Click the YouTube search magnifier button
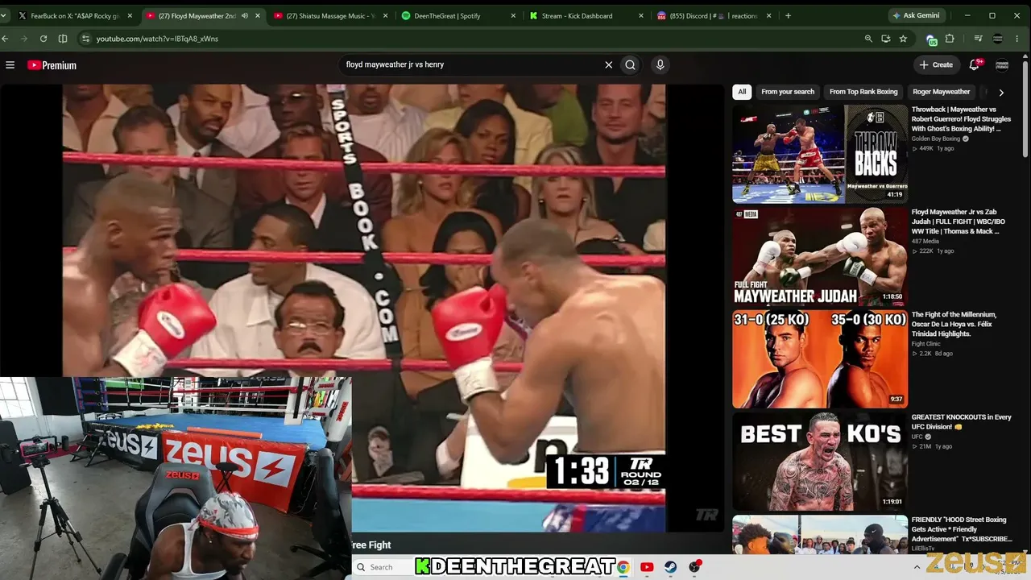The height and width of the screenshot is (580, 1031). point(630,65)
